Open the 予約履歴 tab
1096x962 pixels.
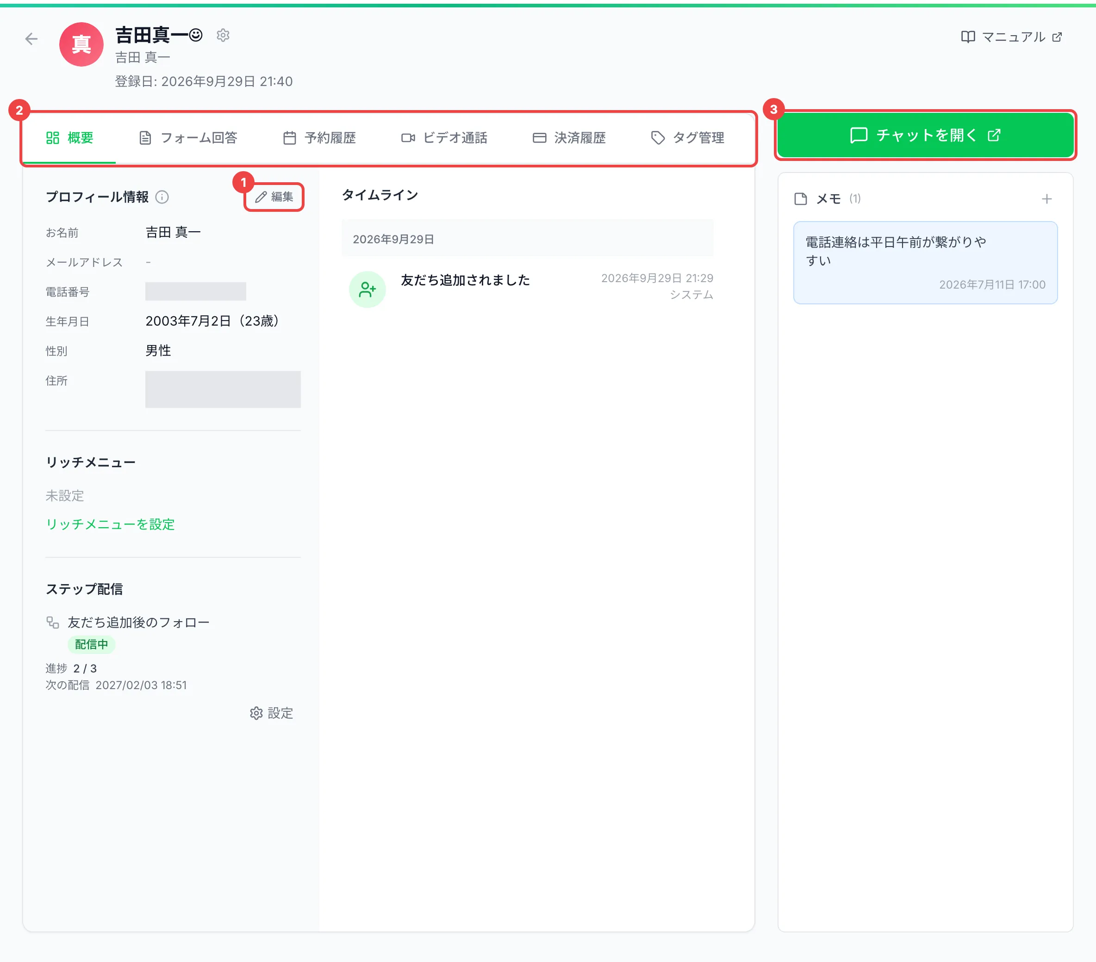coord(319,138)
